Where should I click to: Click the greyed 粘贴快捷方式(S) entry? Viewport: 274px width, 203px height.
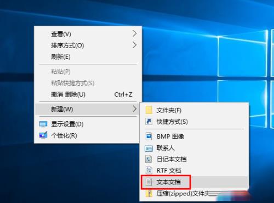point(88,83)
